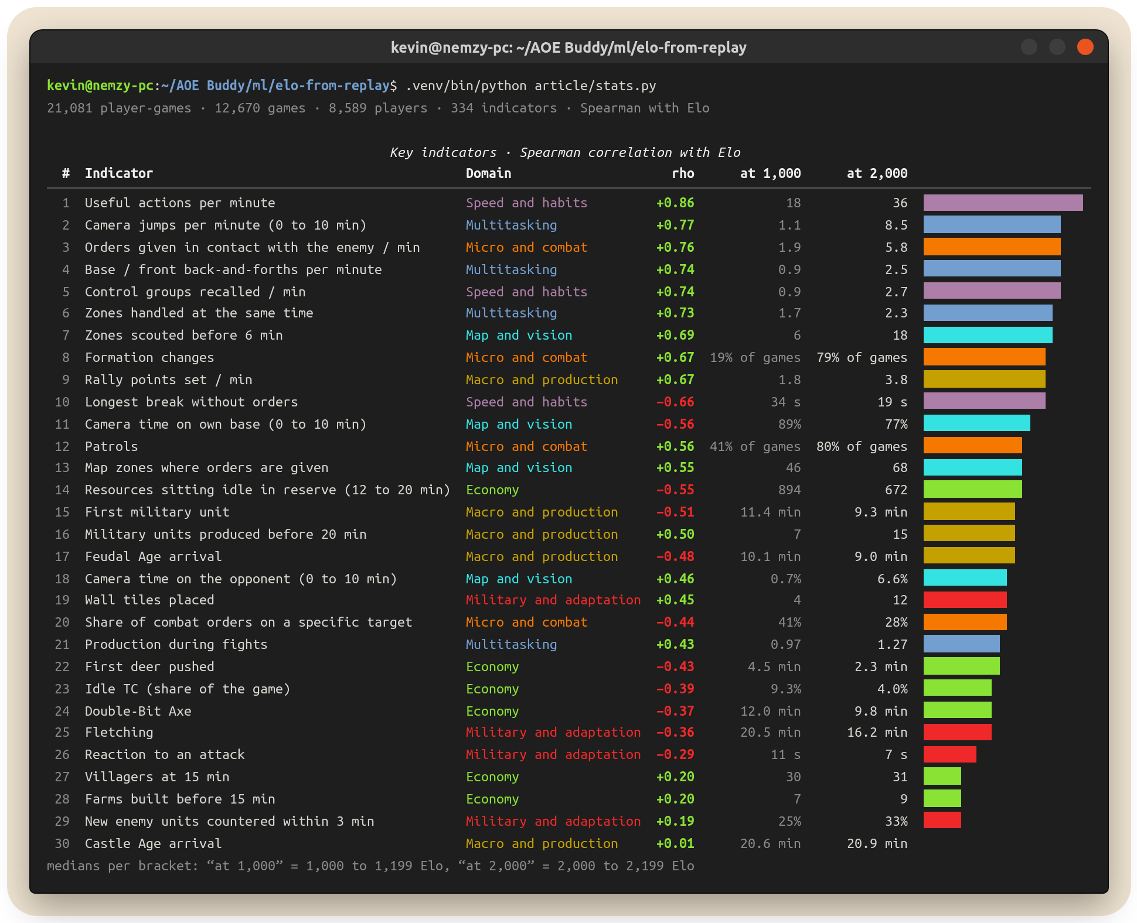Click 'New enemy units countered within 3 min'
Screen dimensions: 1137x923
pyautogui.click(x=229, y=821)
